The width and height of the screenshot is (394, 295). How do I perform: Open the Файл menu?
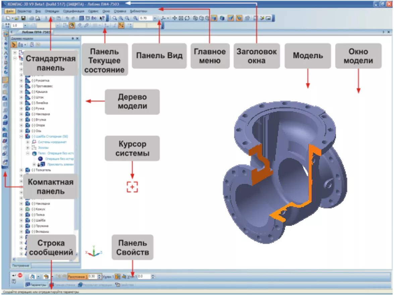pos(10,11)
